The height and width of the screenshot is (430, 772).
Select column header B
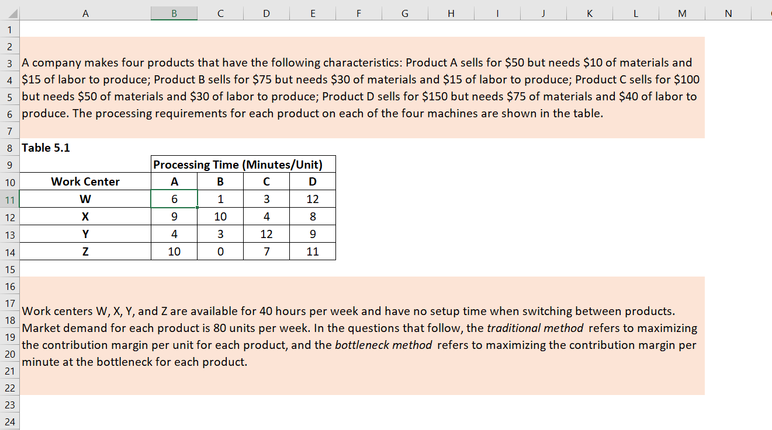(174, 13)
